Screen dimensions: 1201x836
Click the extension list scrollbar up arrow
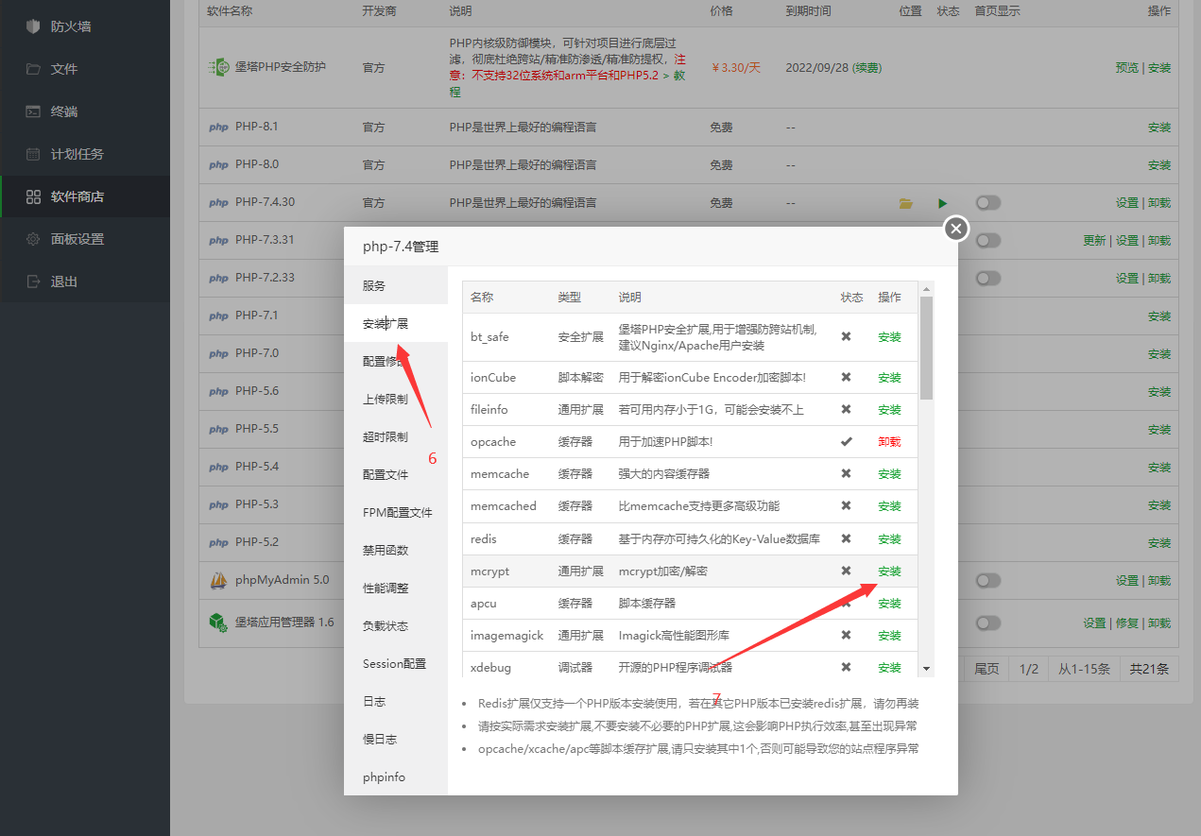tap(926, 288)
